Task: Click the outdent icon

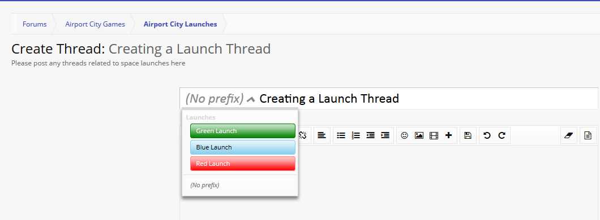Action: (370, 135)
